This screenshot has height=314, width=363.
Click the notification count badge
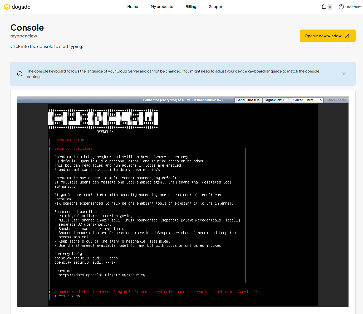[330, 7]
